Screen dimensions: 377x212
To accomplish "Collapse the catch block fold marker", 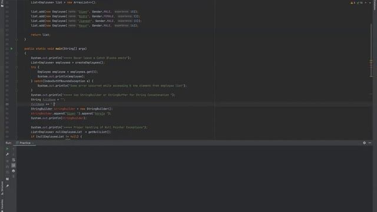I will tap(16, 81).
